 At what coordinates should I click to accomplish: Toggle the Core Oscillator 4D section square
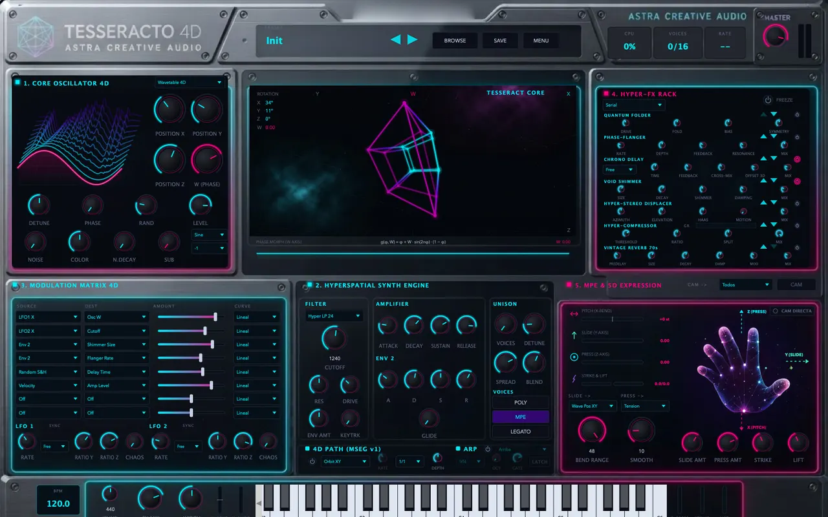click(17, 83)
